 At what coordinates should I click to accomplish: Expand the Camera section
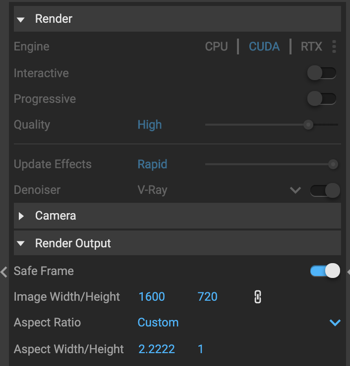(x=21, y=216)
